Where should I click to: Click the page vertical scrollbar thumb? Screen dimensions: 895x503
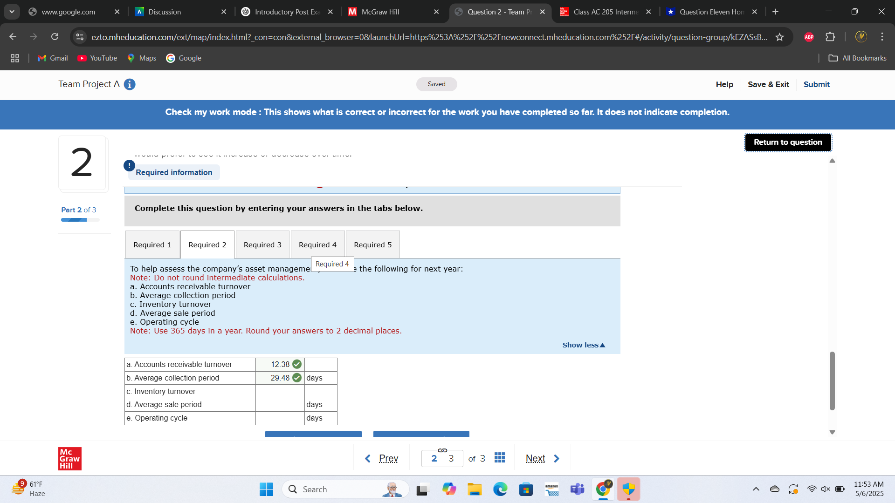[832, 381]
